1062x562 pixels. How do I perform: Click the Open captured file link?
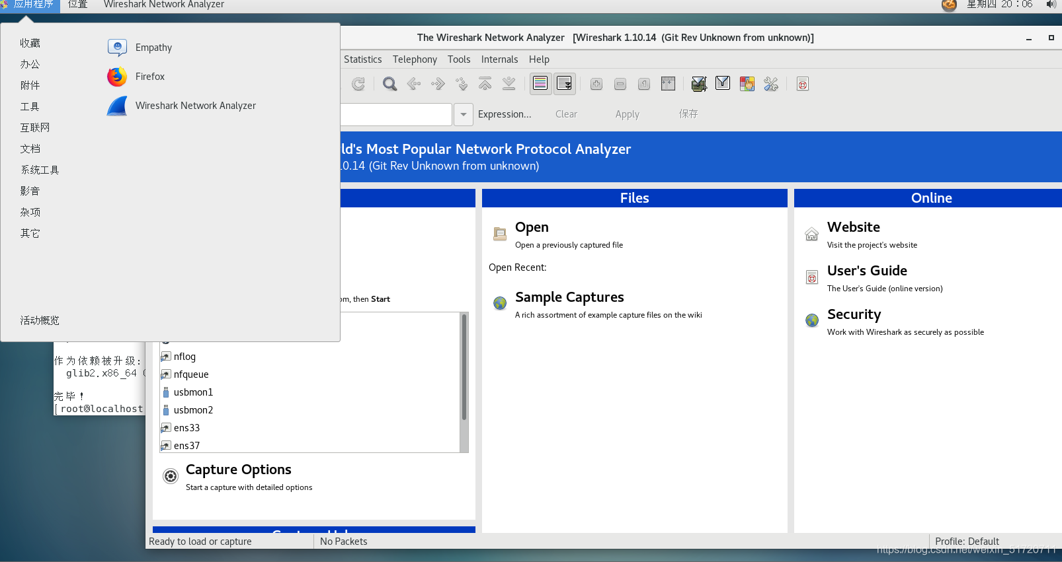(x=532, y=227)
